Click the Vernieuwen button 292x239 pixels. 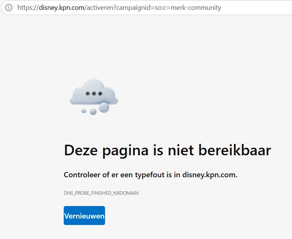pos(84,216)
